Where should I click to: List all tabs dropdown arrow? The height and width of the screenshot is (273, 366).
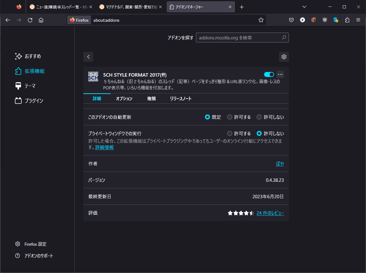tap(304, 7)
